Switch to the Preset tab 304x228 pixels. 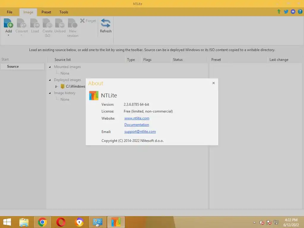(x=46, y=12)
